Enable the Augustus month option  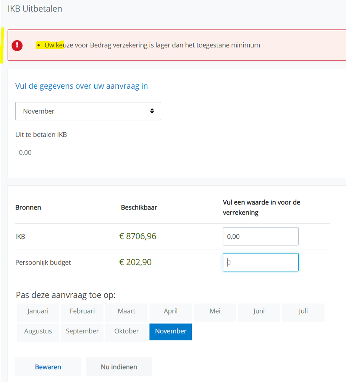point(38,331)
